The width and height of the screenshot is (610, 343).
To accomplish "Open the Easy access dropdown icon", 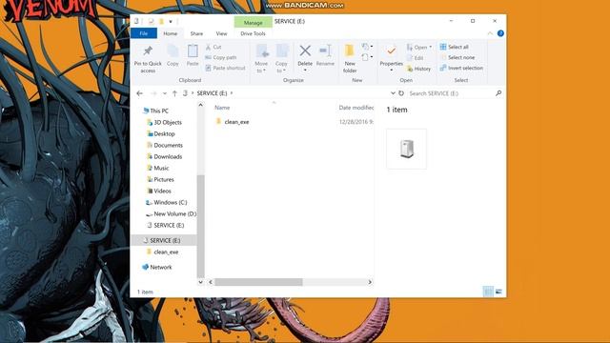I will coord(367,57).
